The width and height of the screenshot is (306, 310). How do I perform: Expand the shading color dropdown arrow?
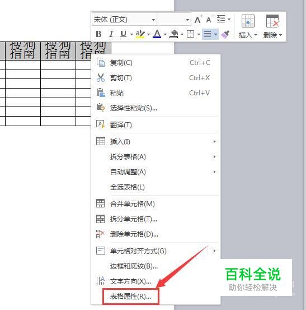click(182, 34)
